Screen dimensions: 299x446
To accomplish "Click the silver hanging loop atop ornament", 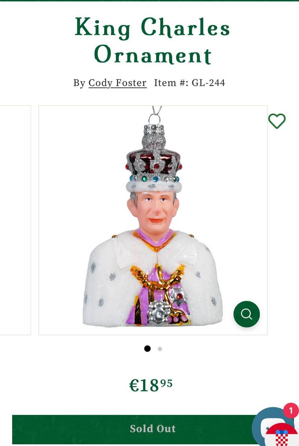I will (x=154, y=119).
